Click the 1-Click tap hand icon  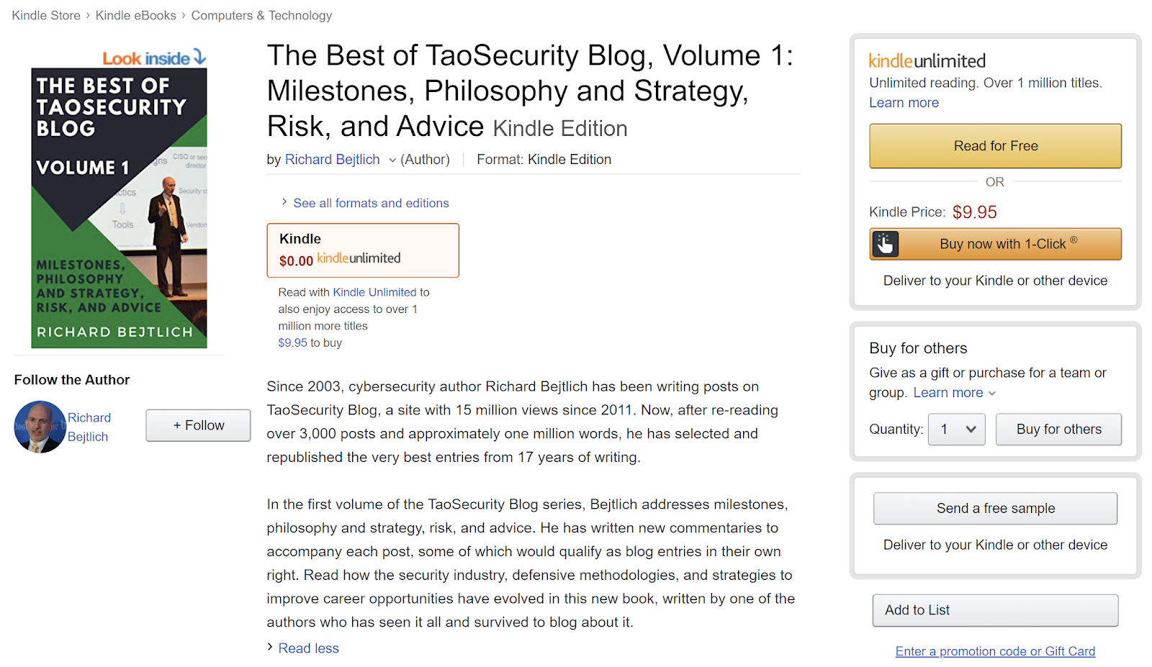[886, 244]
